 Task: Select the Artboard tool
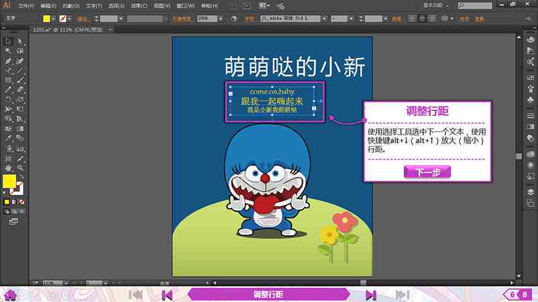tap(8, 158)
